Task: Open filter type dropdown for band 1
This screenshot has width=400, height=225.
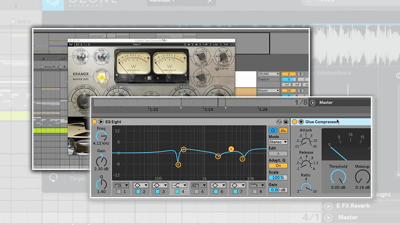Action: pyautogui.click(x=121, y=185)
